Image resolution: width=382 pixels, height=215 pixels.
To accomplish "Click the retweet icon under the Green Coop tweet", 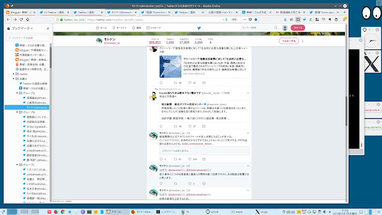I will pyautogui.click(x=175, y=82).
